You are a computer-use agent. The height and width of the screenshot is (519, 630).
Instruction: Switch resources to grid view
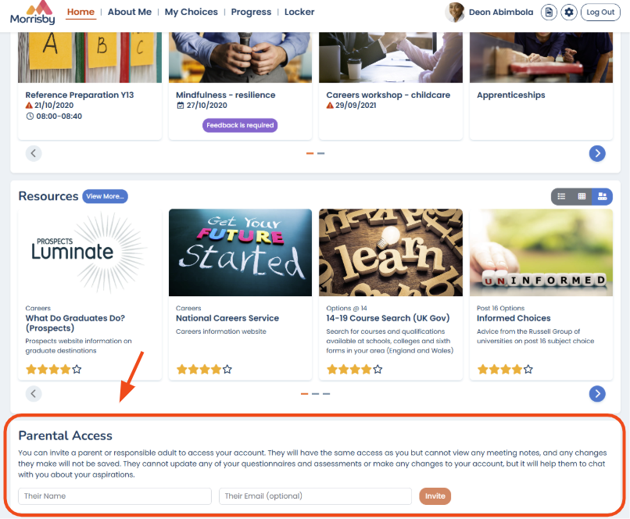[582, 196]
